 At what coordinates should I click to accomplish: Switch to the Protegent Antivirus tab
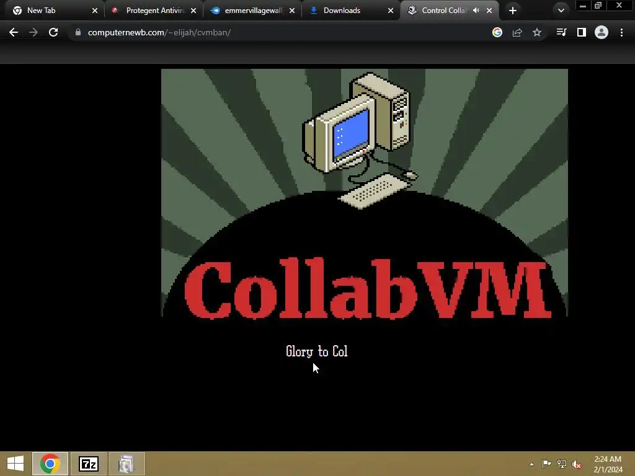(154, 11)
